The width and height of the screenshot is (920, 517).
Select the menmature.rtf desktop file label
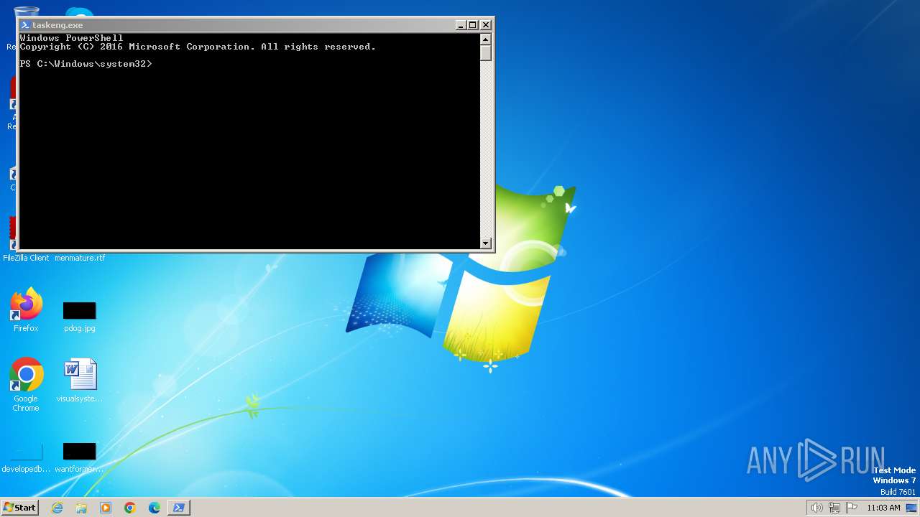pos(80,258)
